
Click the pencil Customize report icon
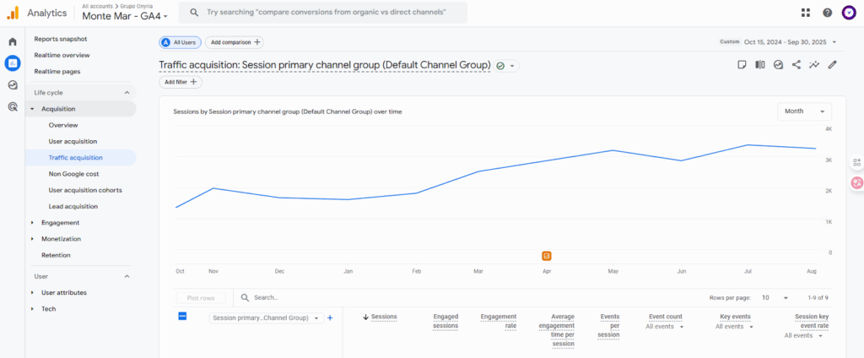click(x=833, y=64)
